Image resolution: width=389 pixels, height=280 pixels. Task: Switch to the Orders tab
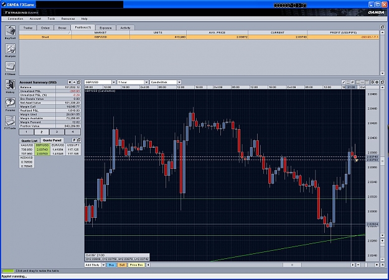coord(45,28)
